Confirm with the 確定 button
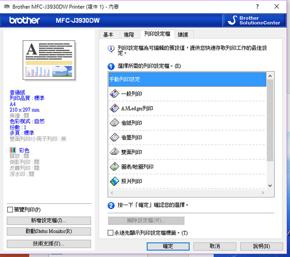Viewport: 290px width, 257px height. click(168, 246)
